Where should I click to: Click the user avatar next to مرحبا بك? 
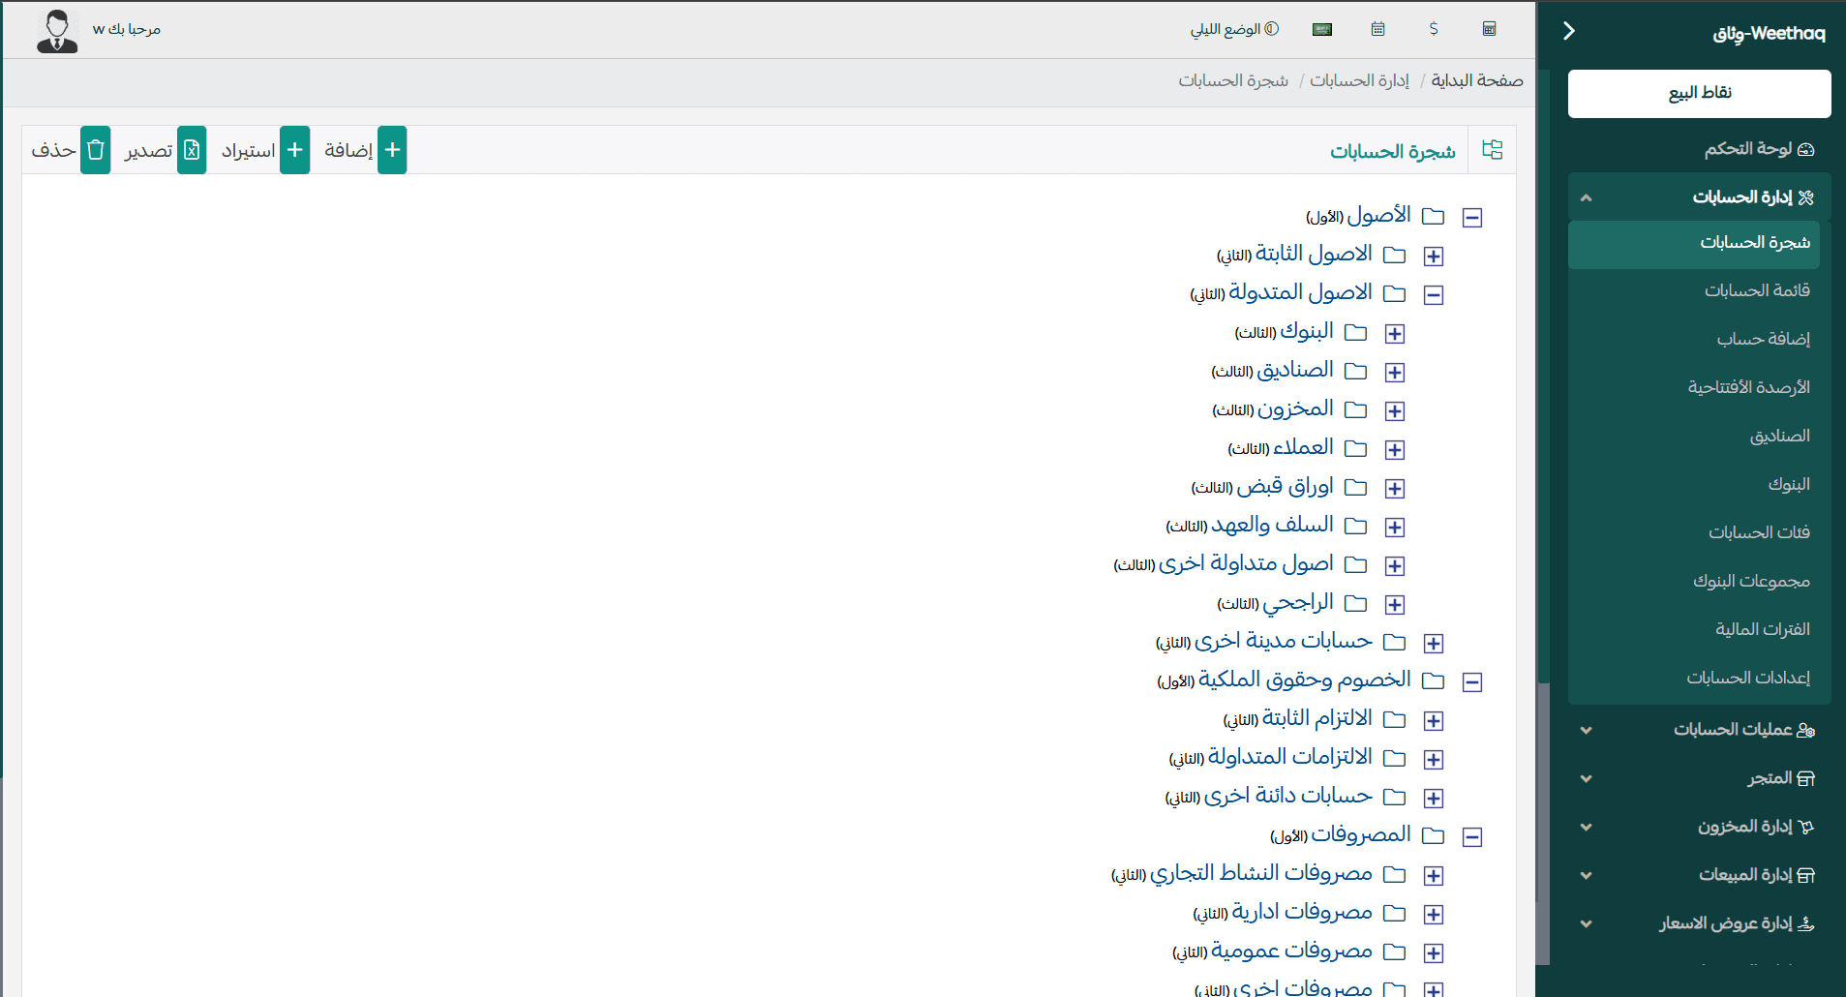(x=57, y=29)
